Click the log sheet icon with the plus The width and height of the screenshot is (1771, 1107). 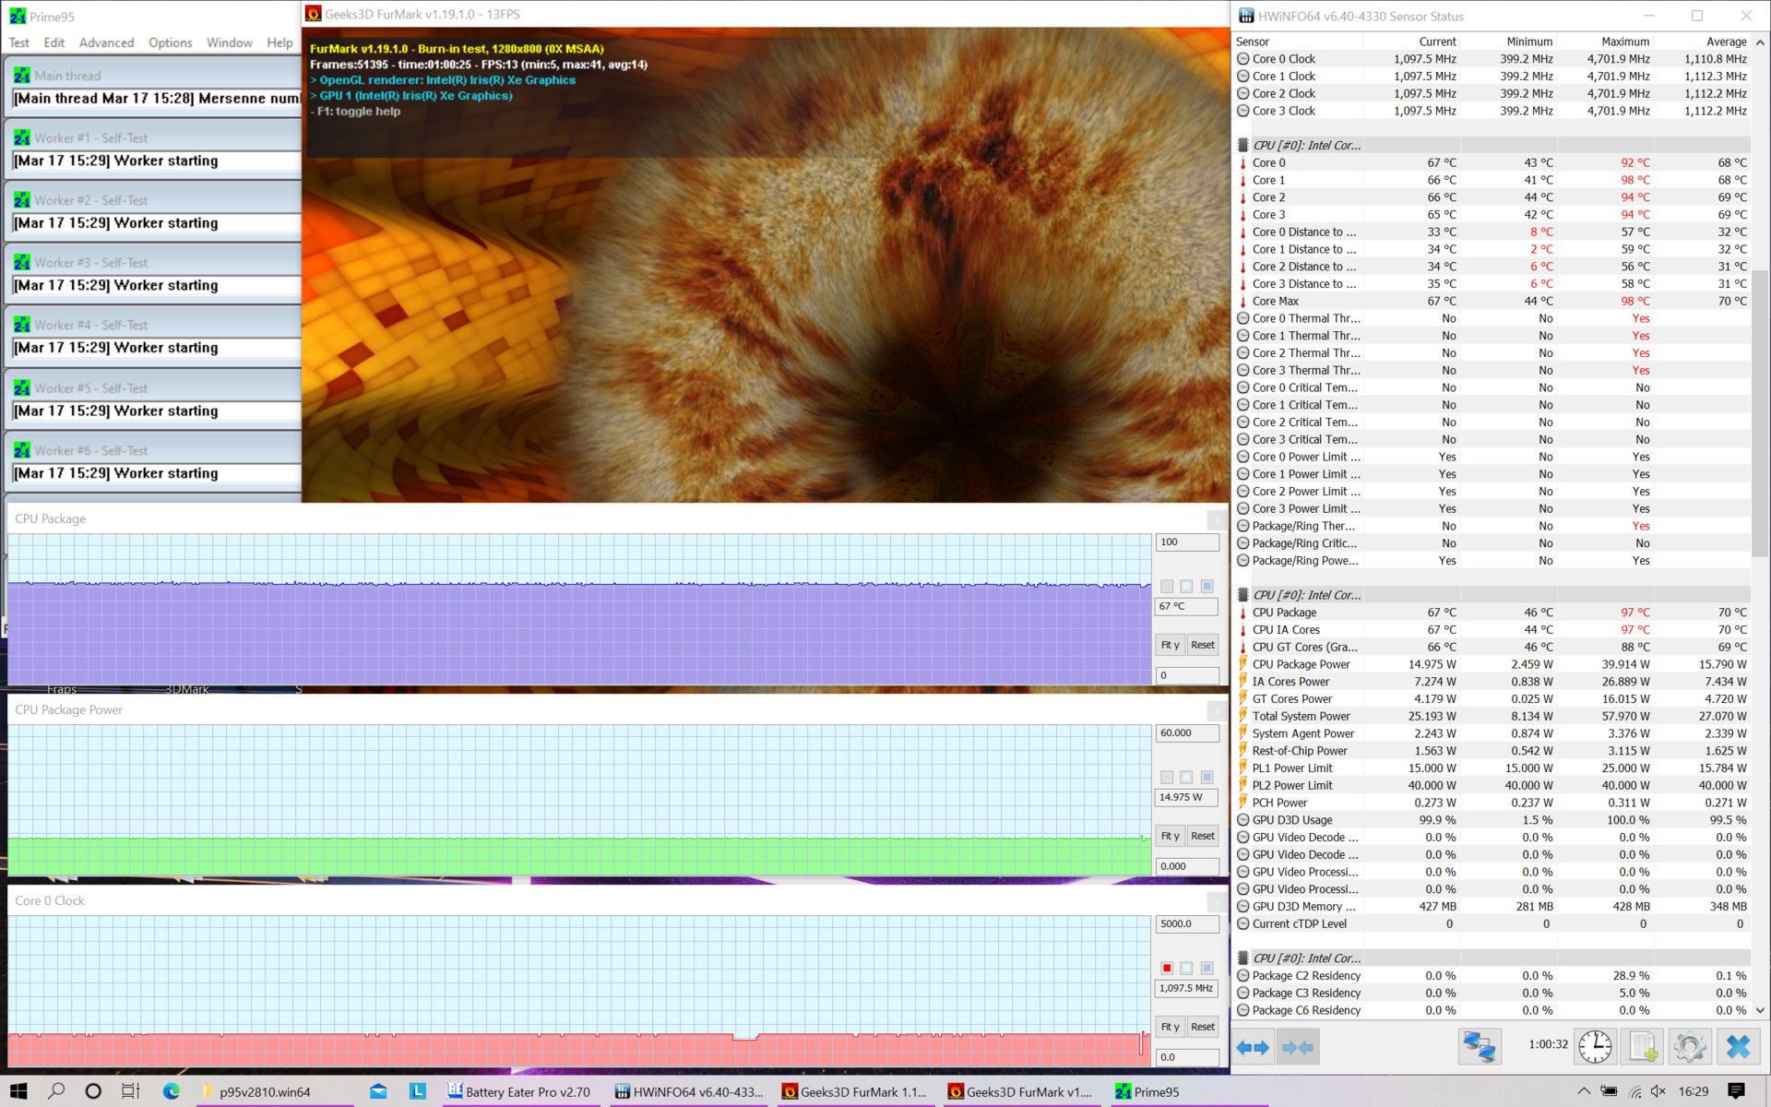point(1643,1047)
